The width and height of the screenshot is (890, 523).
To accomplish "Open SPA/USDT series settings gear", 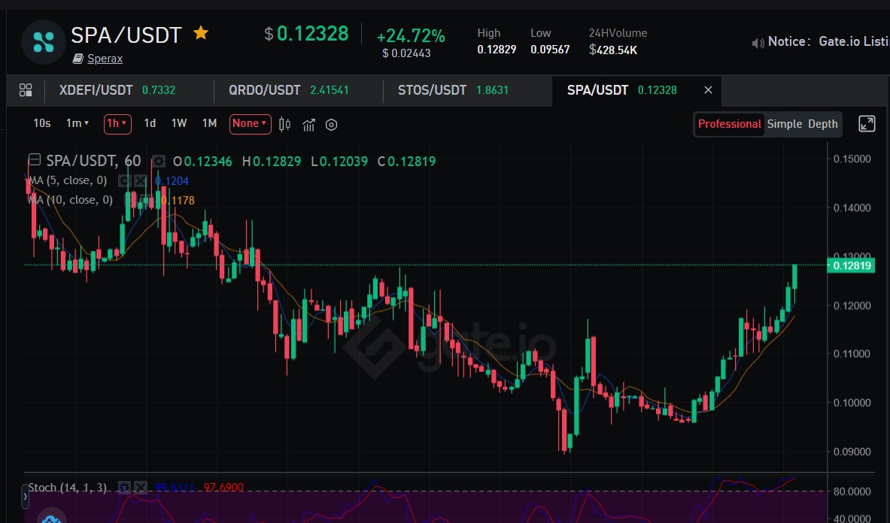I will tap(159, 162).
